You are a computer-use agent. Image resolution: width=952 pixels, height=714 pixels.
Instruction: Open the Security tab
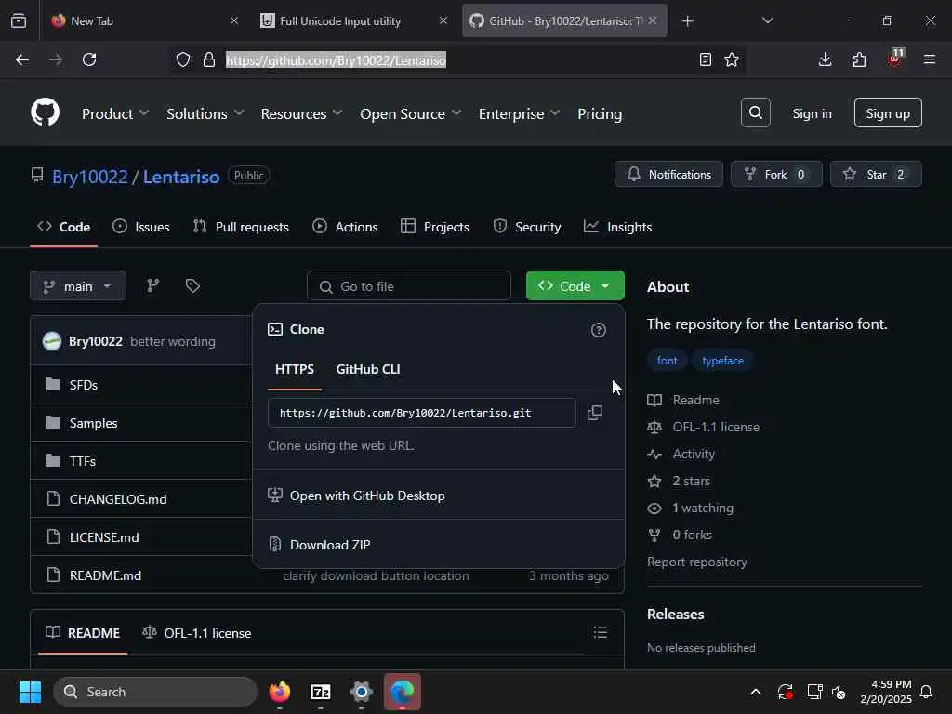click(x=527, y=227)
